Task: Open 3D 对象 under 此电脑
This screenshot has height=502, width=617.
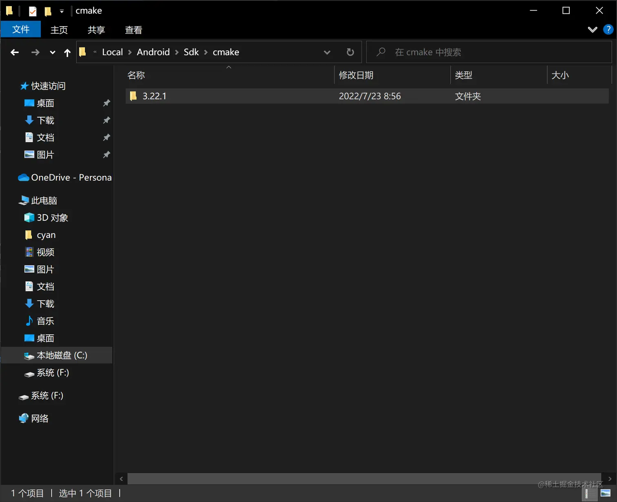Action: [x=52, y=218]
